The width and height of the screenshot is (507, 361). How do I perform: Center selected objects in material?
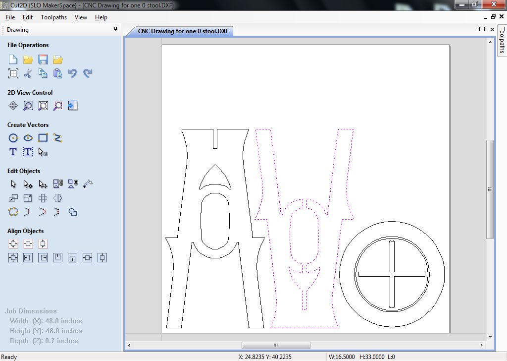click(13, 244)
